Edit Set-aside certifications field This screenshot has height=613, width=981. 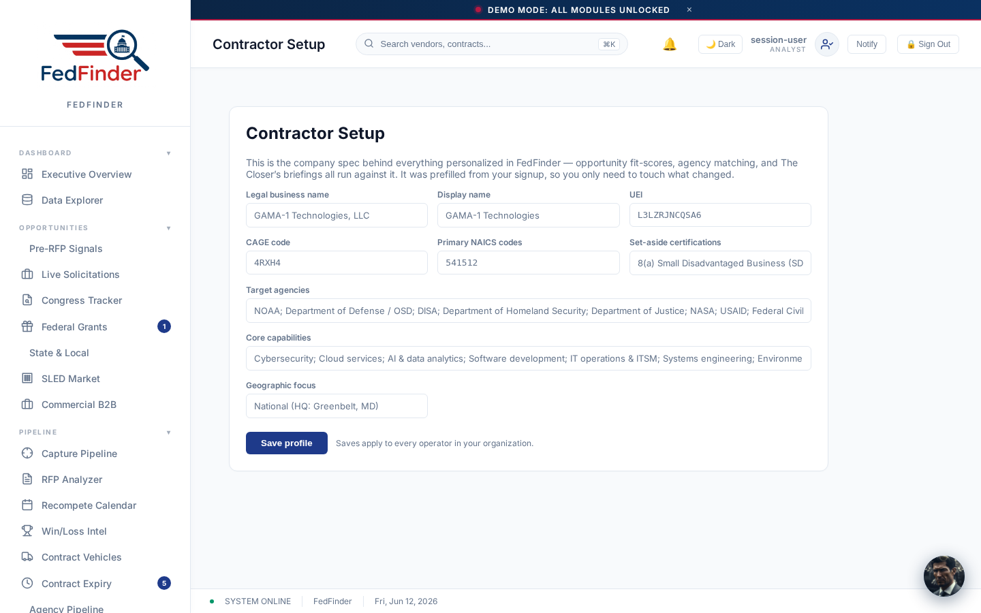click(x=720, y=263)
